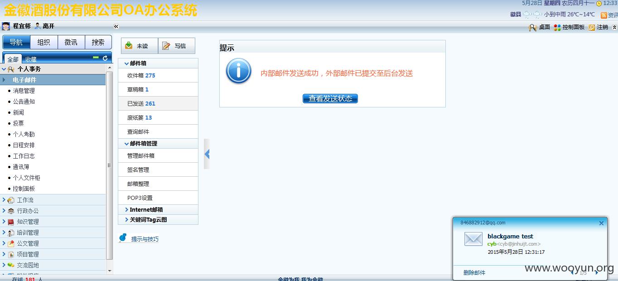Close the new mail notification popup

(601, 223)
